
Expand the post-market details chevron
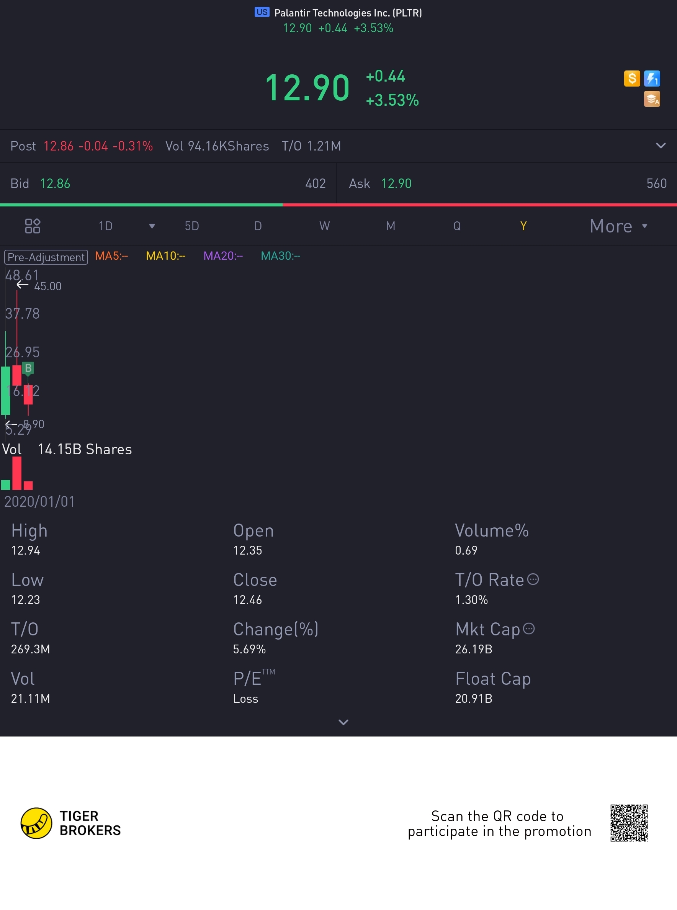pos(661,146)
